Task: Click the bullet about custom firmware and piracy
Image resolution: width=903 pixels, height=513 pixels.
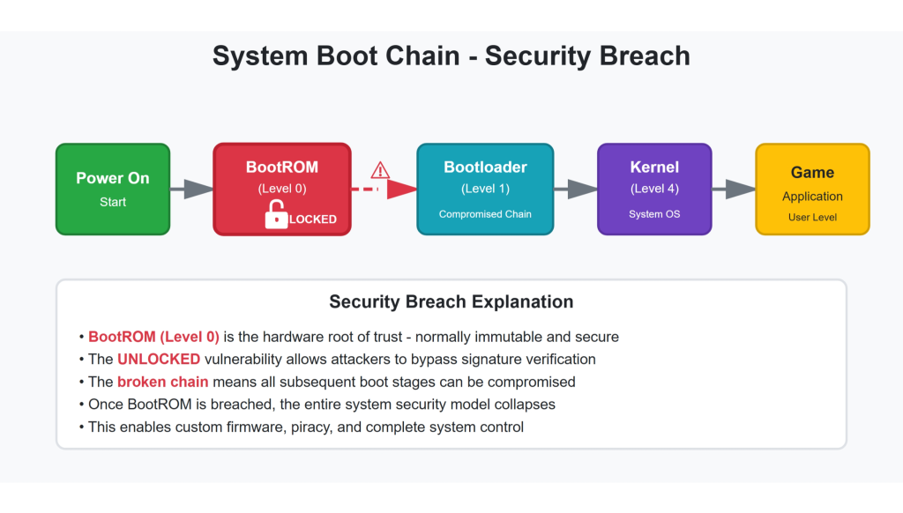Action: click(306, 427)
